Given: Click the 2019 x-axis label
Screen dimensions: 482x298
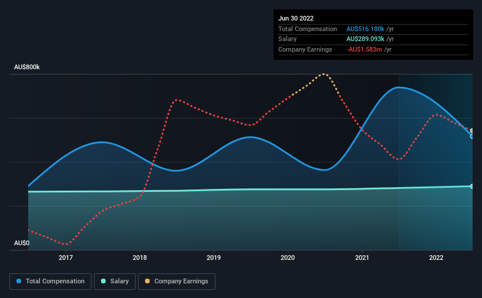Looking at the screenshot, I should 214,258.
